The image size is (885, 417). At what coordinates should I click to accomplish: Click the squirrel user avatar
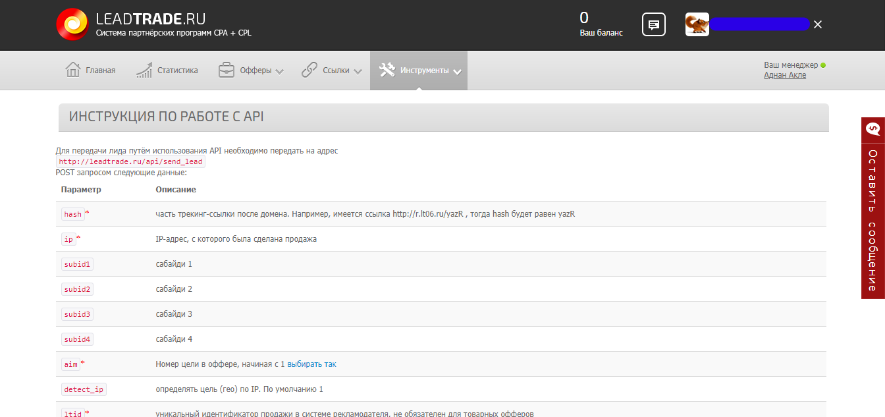pos(697,24)
